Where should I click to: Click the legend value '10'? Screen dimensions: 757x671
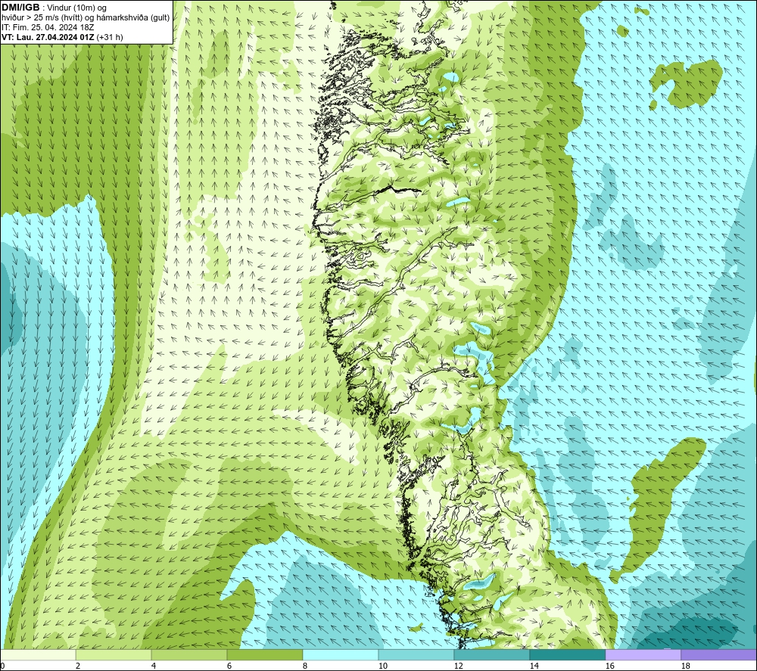tap(382, 666)
